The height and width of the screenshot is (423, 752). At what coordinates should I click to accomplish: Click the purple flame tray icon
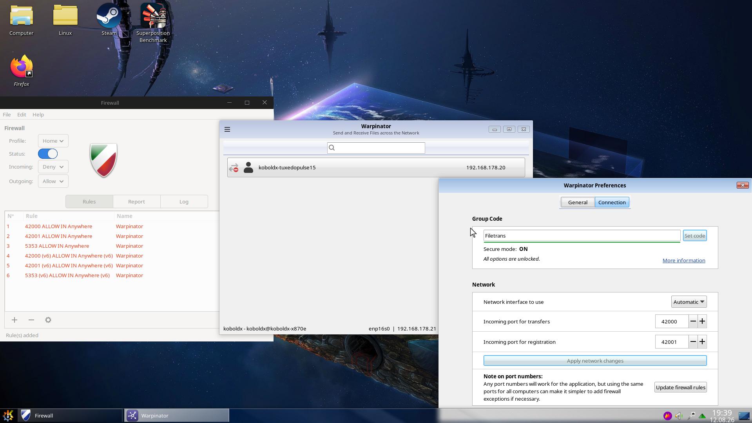(x=667, y=416)
